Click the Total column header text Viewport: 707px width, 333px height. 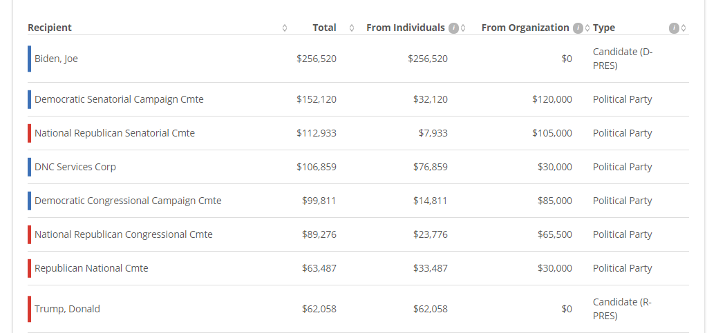pos(325,28)
